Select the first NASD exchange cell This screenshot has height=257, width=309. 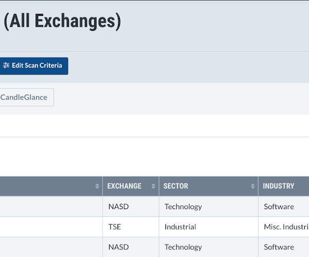click(x=131, y=207)
